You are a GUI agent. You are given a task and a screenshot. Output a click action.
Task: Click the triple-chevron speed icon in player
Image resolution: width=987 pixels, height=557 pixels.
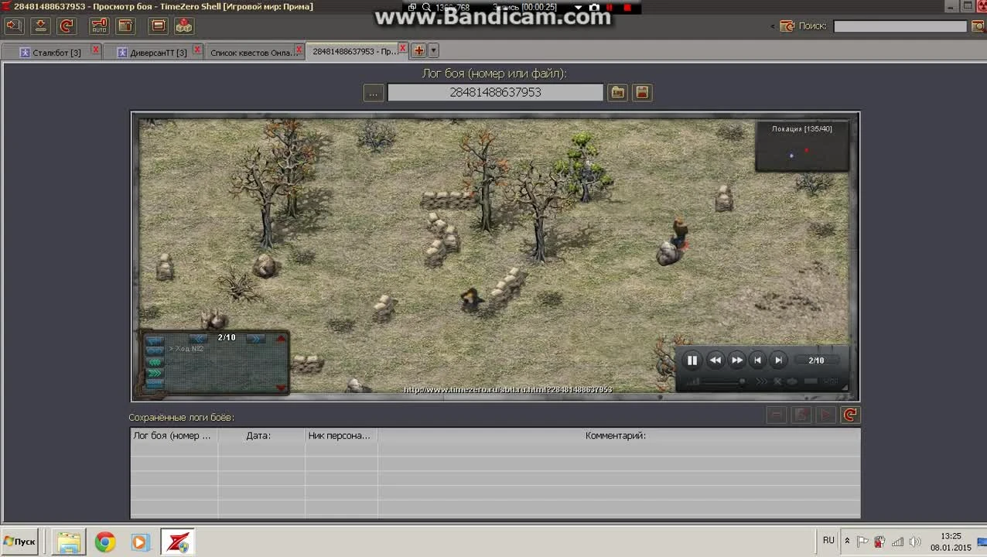[761, 381]
